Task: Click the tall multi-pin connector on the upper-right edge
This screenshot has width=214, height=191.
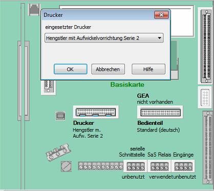Action: pos(206,46)
